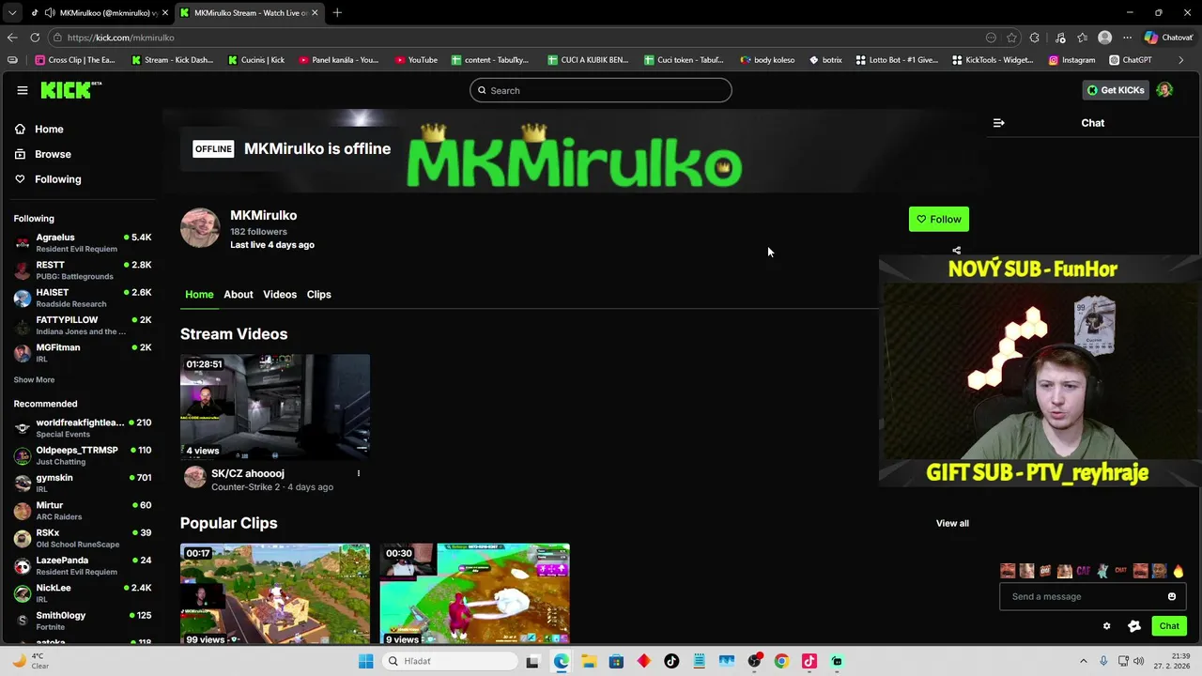Insert the fire emote from quick emotes
The height and width of the screenshot is (676, 1202).
(1178, 571)
